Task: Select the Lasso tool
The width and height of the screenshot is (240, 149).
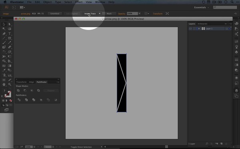Action: [10, 29]
